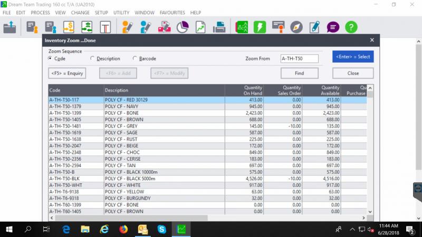
Task: Click the green line graph icon
Action: pos(200,27)
